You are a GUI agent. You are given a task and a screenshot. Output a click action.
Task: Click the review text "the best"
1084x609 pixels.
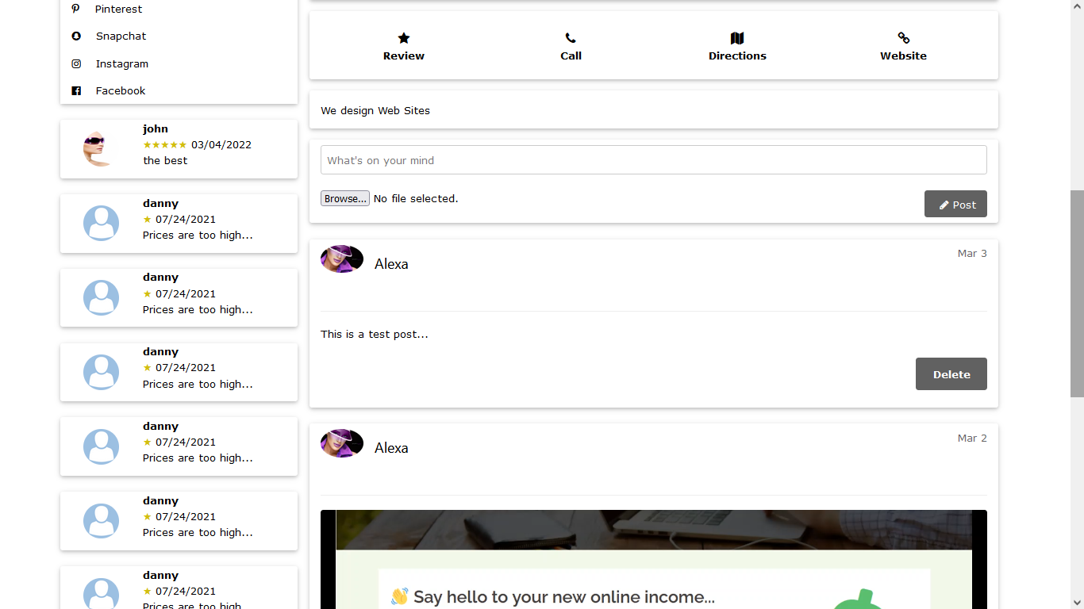(165, 160)
